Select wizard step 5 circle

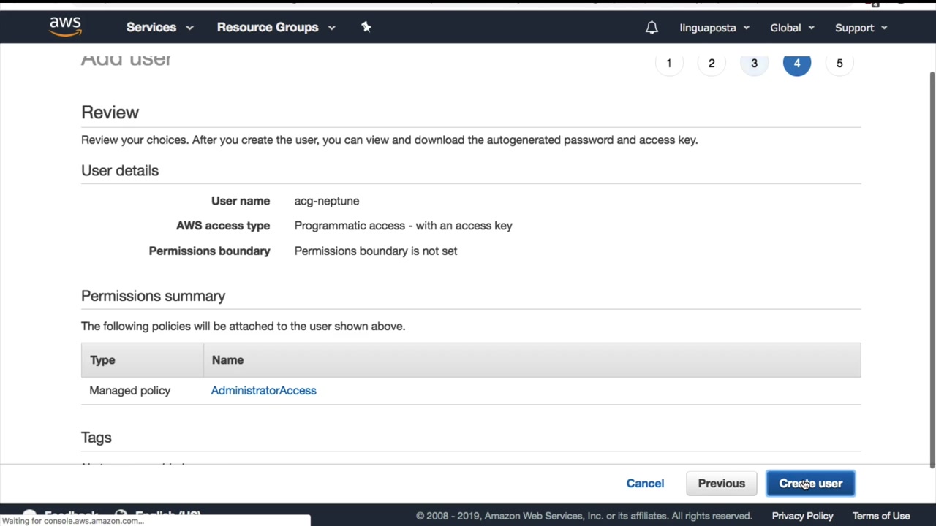(x=839, y=64)
